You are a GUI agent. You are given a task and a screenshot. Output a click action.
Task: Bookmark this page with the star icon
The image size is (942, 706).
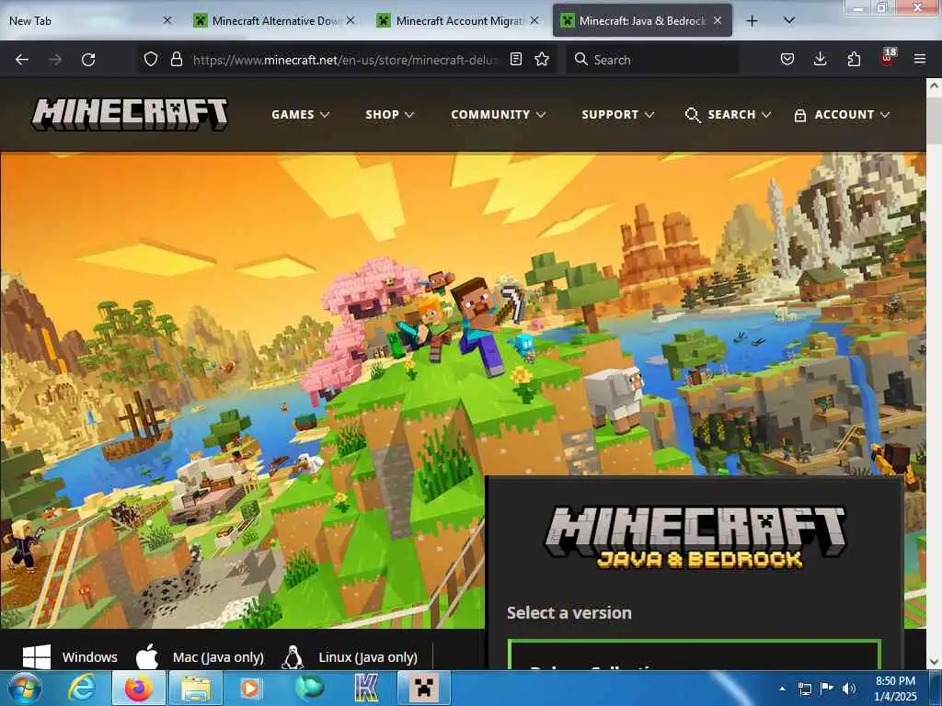click(542, 59)
